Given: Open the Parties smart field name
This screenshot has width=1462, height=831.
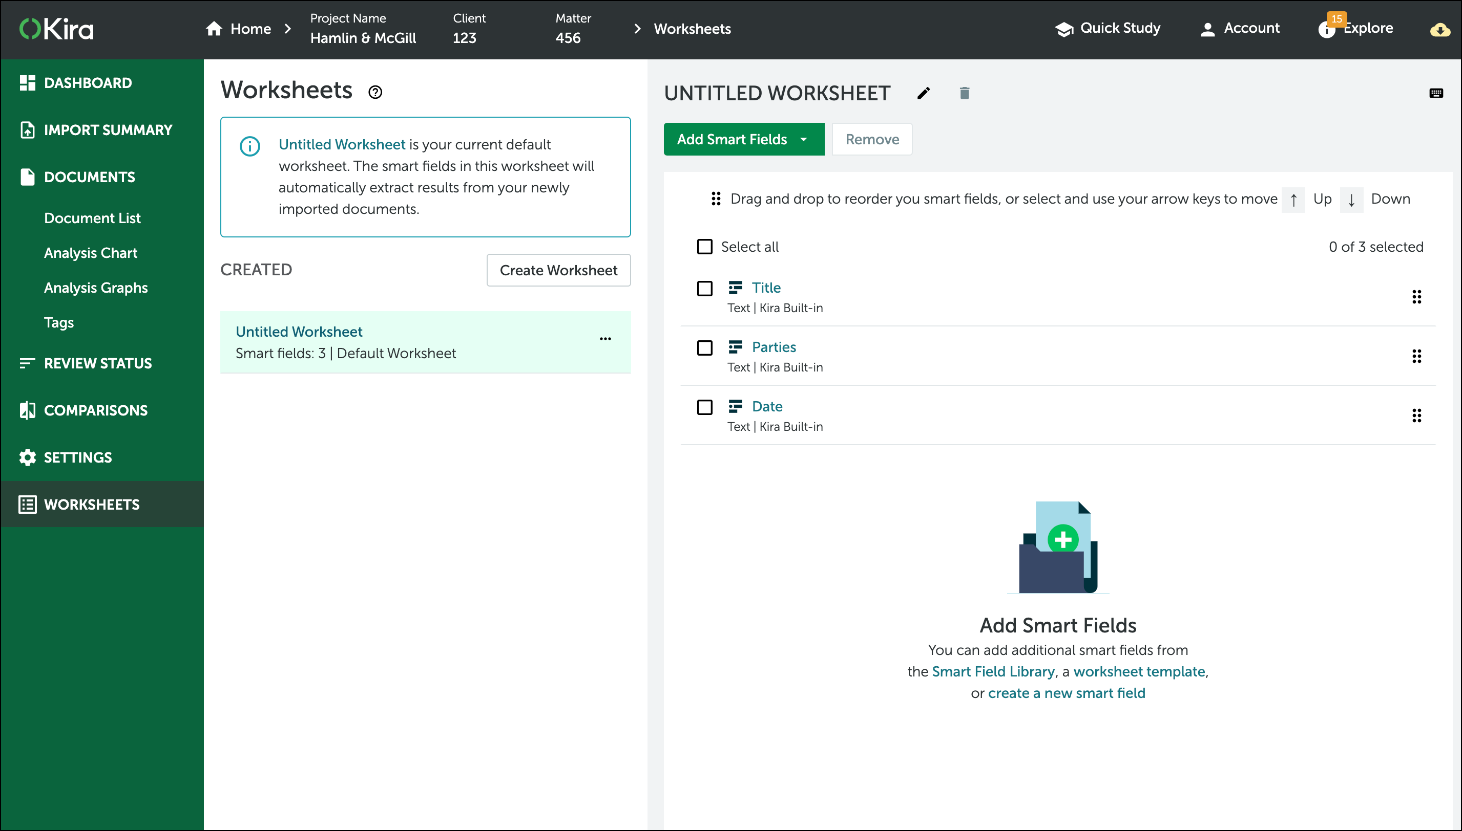Looking at the screenshot, I should point(774,347).
